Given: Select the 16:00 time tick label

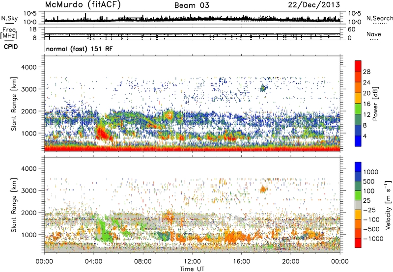Looking at the screenshot, I should point(241,262).
